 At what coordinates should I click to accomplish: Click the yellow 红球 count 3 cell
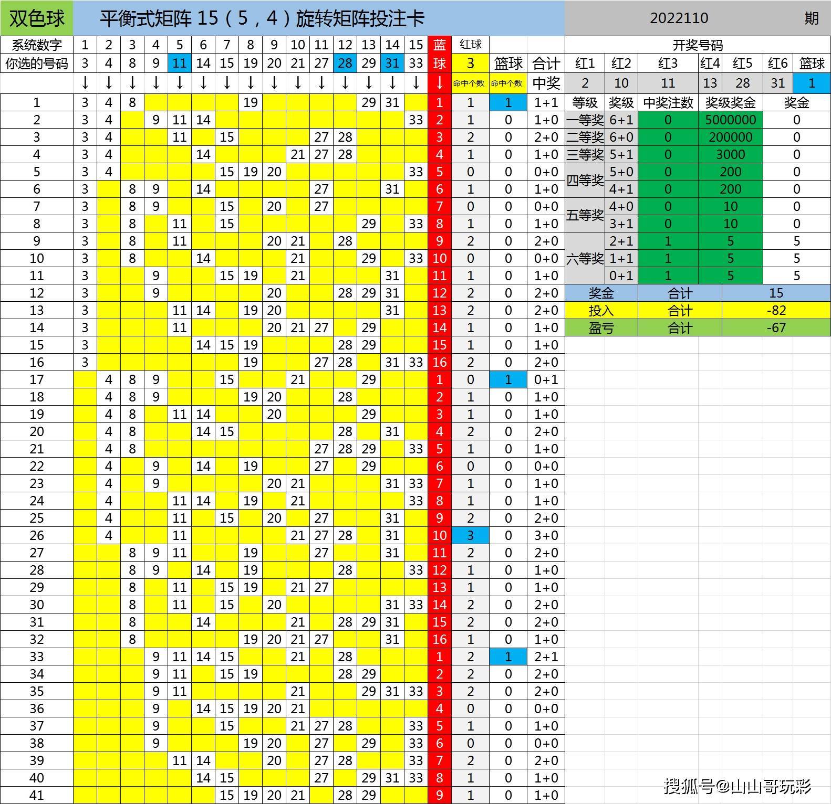pyautogui.click(x=470, y=64)
